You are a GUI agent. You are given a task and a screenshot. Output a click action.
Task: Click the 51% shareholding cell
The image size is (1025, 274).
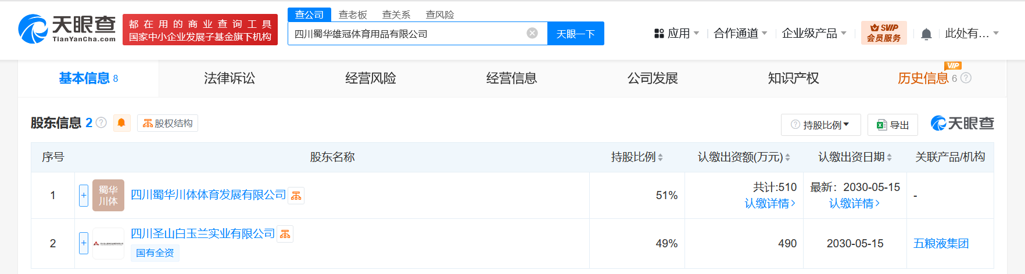pos(637,196)
